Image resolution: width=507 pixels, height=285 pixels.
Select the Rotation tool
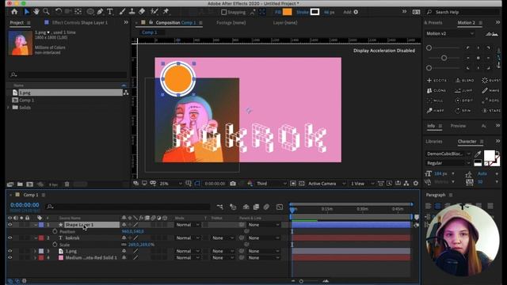[x=58, y=12]
